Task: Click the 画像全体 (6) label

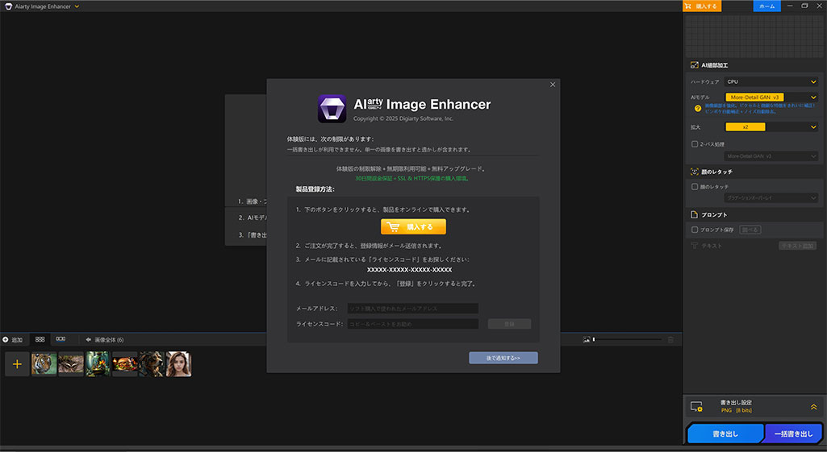Action: pyautogui.click(x=109, y=340)
